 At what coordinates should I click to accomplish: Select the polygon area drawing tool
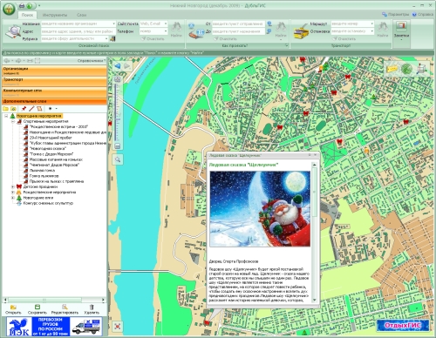point(39,109)
